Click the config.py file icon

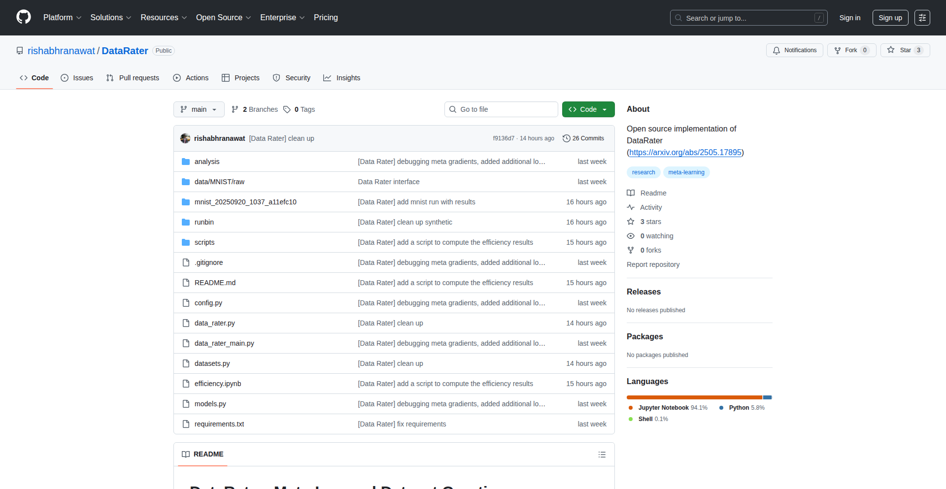[186, 303]
